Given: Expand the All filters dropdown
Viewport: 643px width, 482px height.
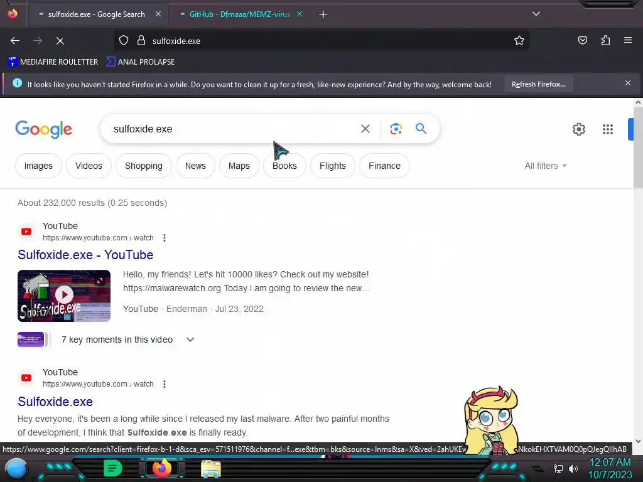Looking at the screenshot, I should (x=546, y=166).
